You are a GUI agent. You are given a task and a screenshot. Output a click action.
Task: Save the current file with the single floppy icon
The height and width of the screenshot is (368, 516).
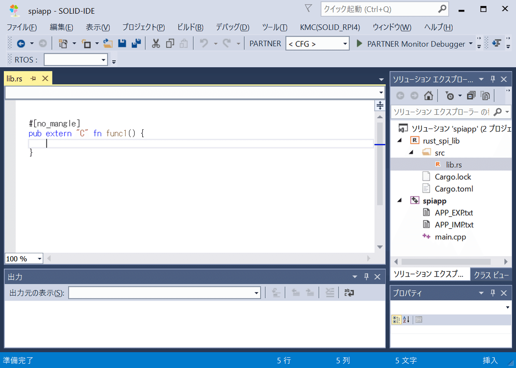click(122, 43)
